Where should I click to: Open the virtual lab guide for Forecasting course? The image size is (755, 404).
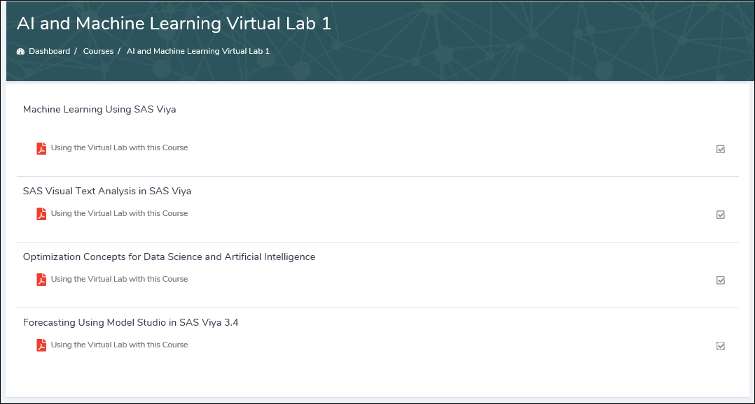[x=119, y=344]
